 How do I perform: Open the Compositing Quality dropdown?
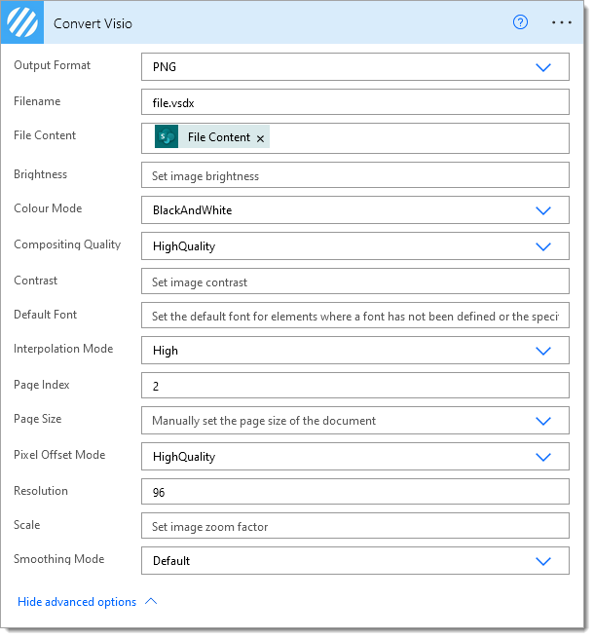[543, 246]
